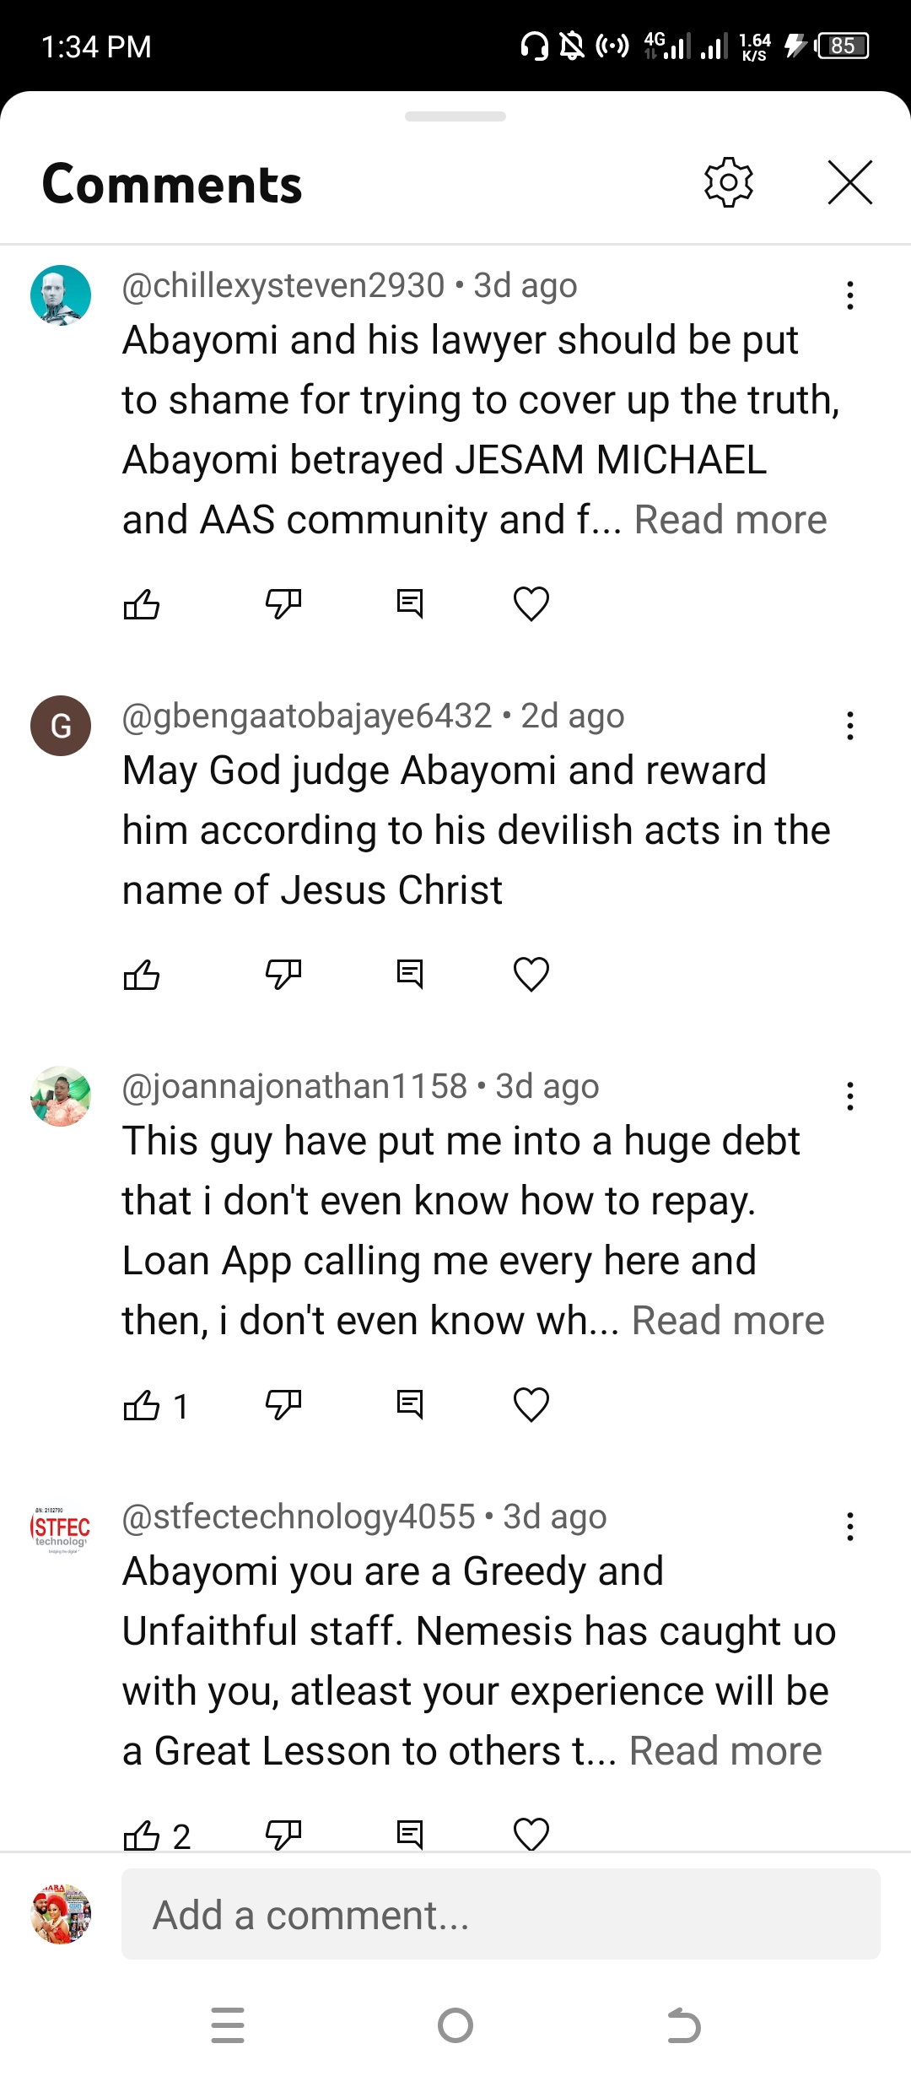The width and height of the screenshot is (911, 2076).
Task: Expand "Read more" on the huge debt comment
Action: click(728, 1321)
